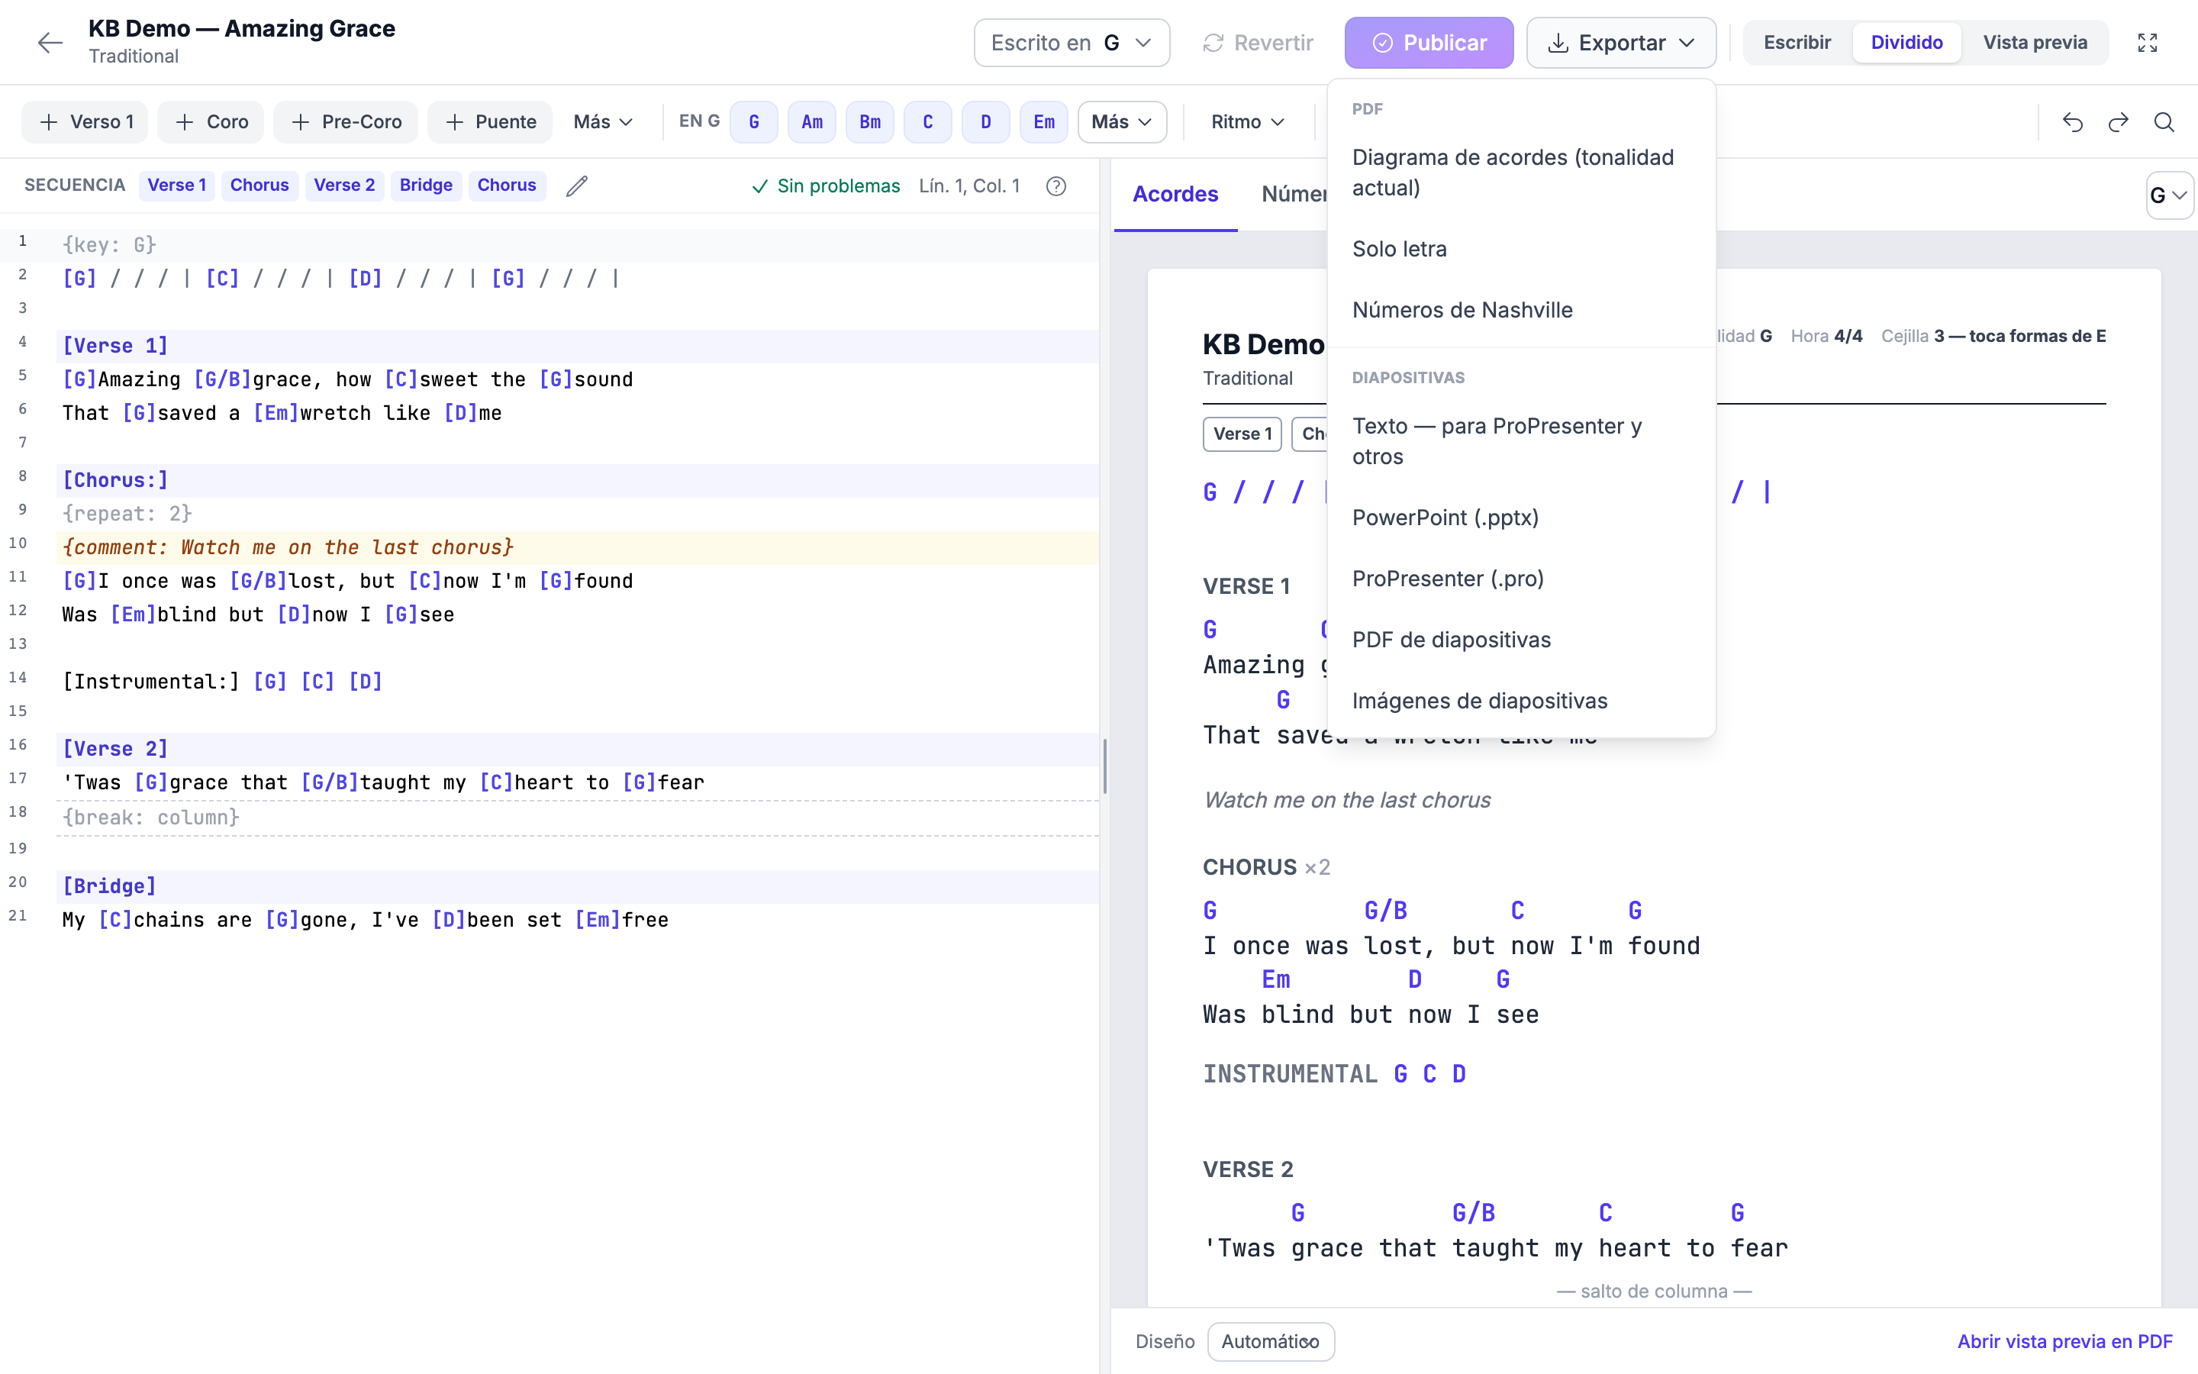2198x1374 pixels.
Task: Choose Solo letra export option
Action: coord(1520,249)
